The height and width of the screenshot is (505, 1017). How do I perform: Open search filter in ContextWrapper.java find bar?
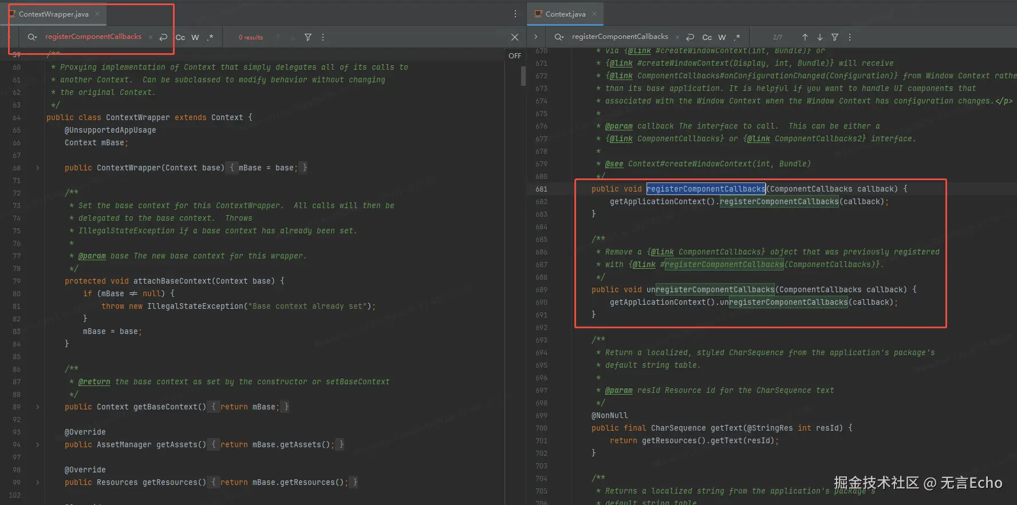(308, 37)
